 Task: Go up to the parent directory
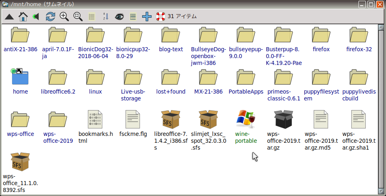coord(9,17)
